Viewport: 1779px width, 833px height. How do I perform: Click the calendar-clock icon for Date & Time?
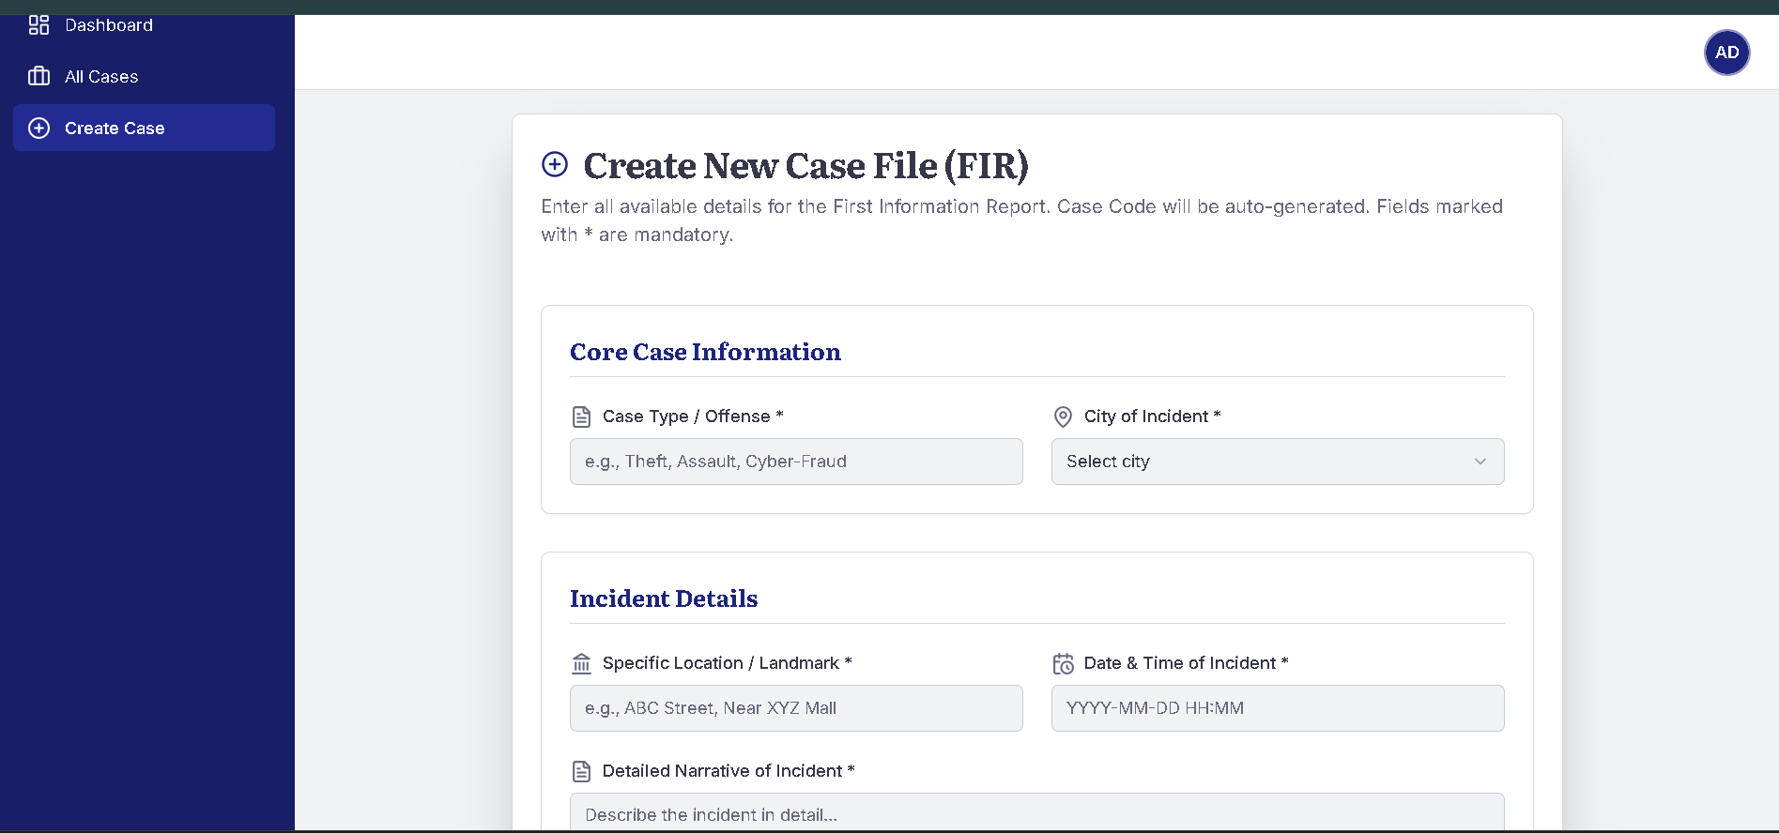click(x=1063, y=663)
